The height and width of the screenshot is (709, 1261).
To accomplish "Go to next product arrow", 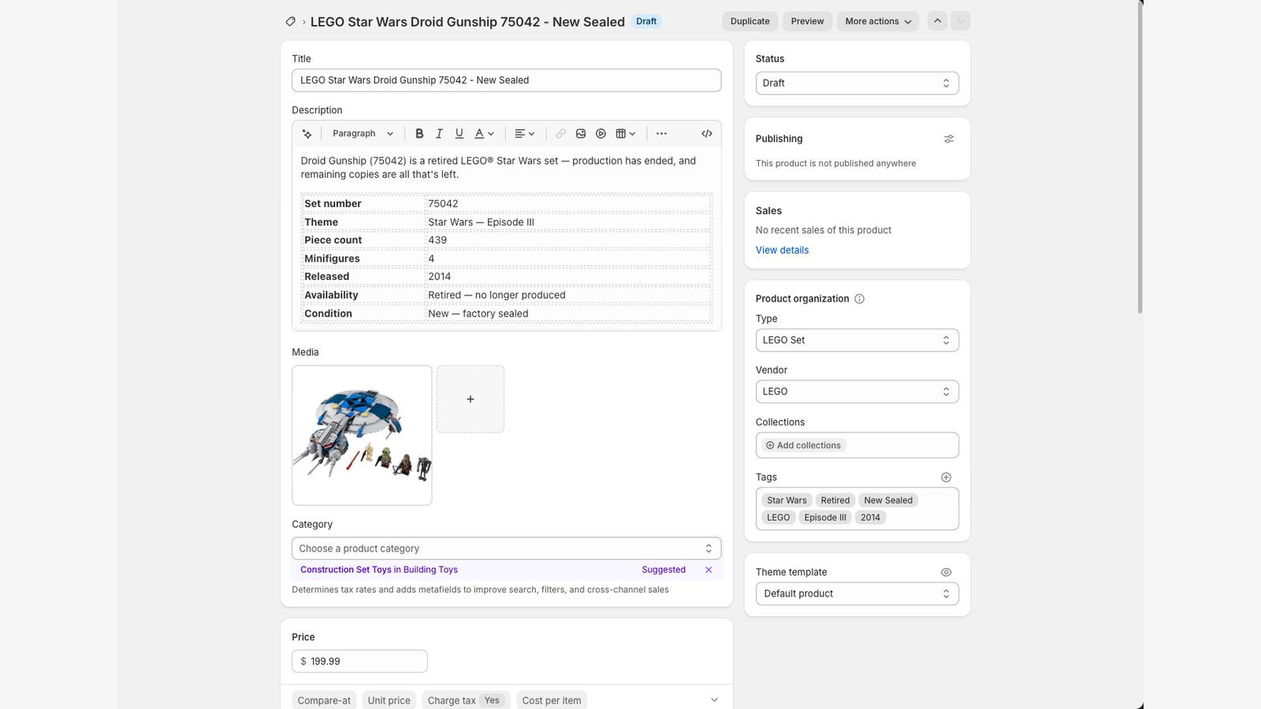I will (x=960, y=21).
